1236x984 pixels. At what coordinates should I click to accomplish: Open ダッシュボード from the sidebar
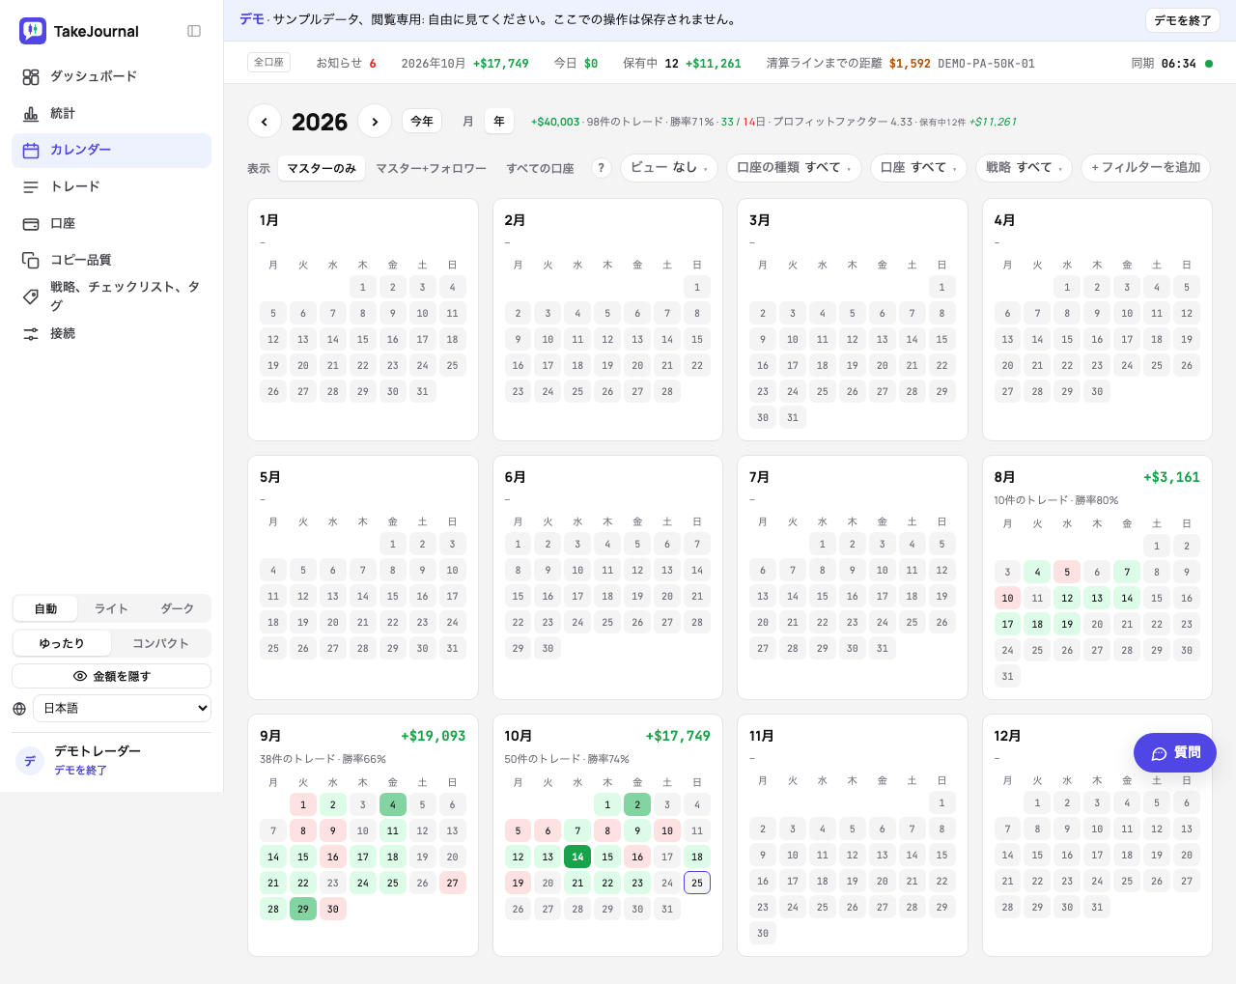tap(111, 76)
